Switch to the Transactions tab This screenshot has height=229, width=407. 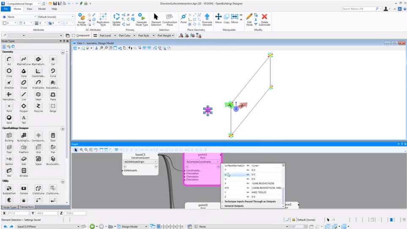[x=27, y=207]
